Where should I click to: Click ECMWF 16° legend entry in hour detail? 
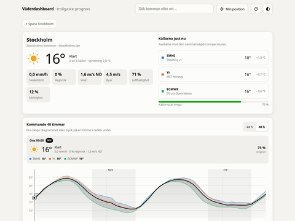click(x=74, y=158)
